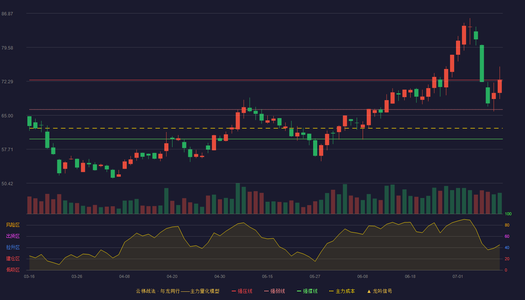
Task: Click the tall green candlestick after the peak
Action: tap(482, 63)
